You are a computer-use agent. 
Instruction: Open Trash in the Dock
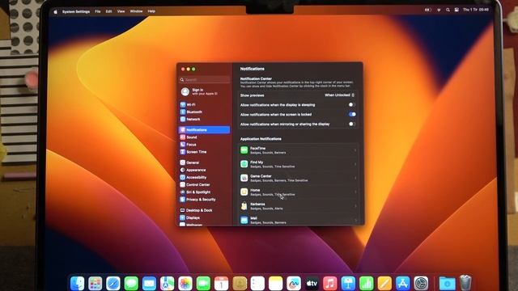click(x=465, y=283)
